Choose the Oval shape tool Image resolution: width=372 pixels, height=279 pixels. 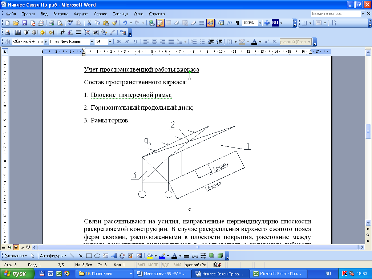pyautogui.click(x=97, y=256)
